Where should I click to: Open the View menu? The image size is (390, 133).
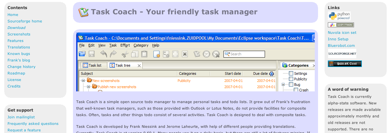click(102, 45)
